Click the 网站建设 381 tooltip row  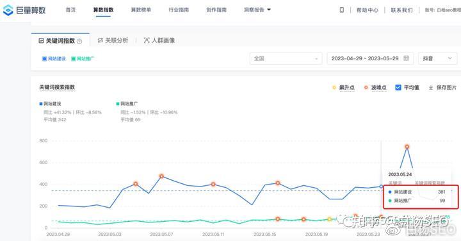tap(417, 192)
